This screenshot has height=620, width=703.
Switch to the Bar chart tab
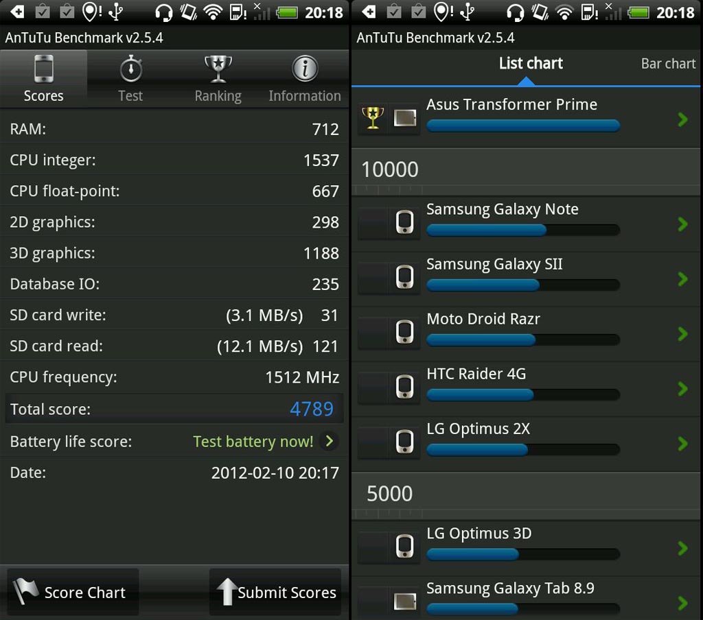[x=667, y=63]
